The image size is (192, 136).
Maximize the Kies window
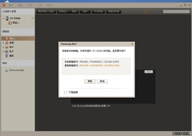(x=185, y=5)
